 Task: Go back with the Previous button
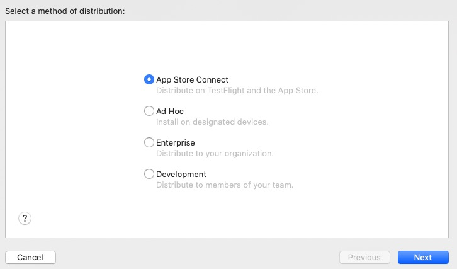pos(364,257)
